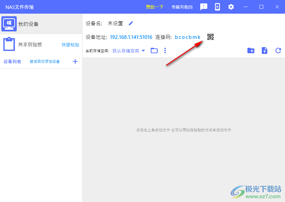Add a device with the plus icon
The height and width of the screenshot is (202, 285).
[x=75, y=61]
